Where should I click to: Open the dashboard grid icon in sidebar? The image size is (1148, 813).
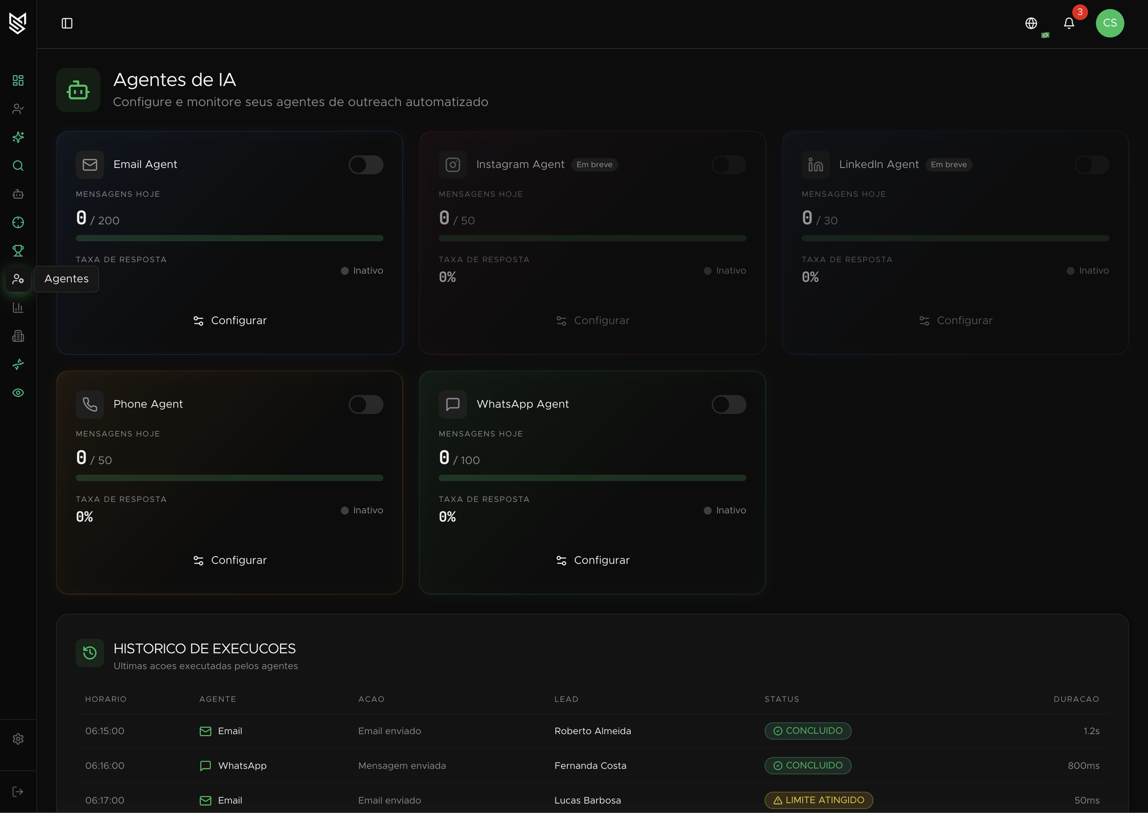[x=18, y=80]
